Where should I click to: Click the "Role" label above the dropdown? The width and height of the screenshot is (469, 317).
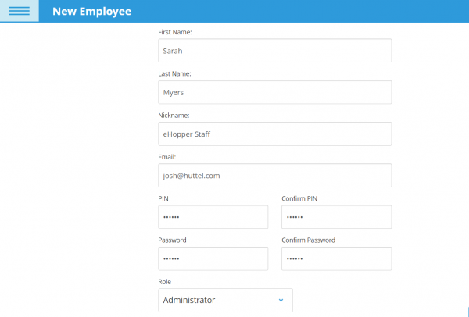[164, 281]
